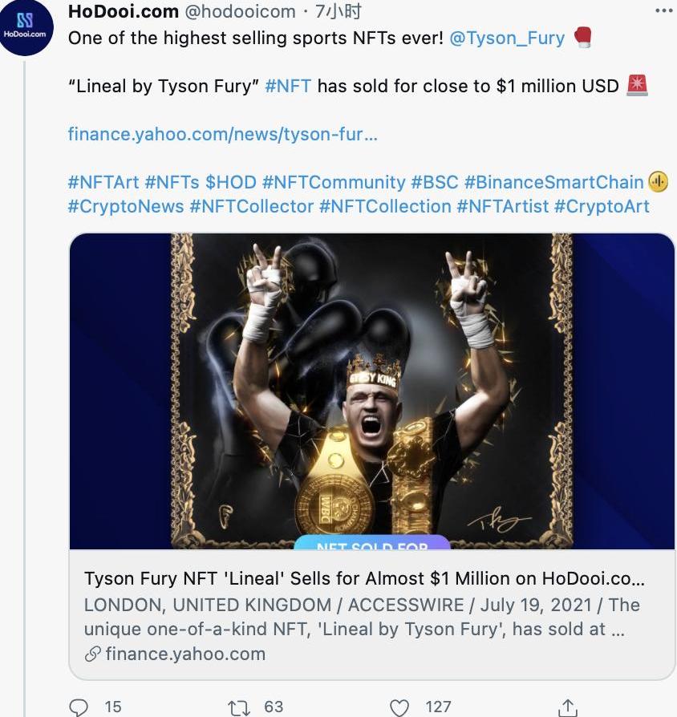Click the HoDooi.com display name
The width and height of the screenshot is (677, 717).
pos(124,11)
